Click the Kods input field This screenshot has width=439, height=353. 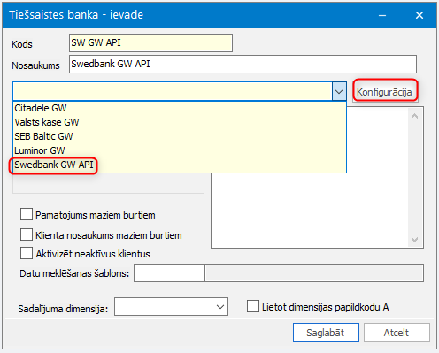click(x=150, y=42)
